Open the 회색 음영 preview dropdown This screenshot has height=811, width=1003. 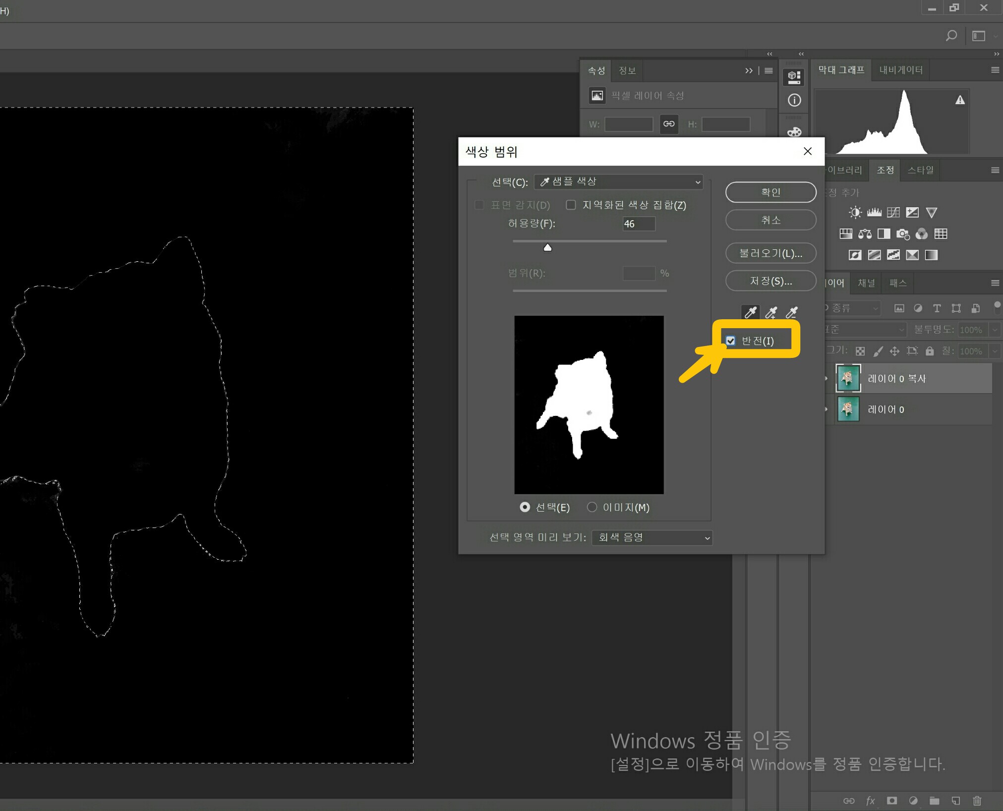652,538
